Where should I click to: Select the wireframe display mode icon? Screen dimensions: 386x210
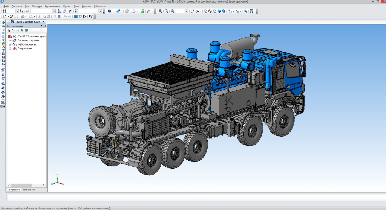tap(205, 11)
